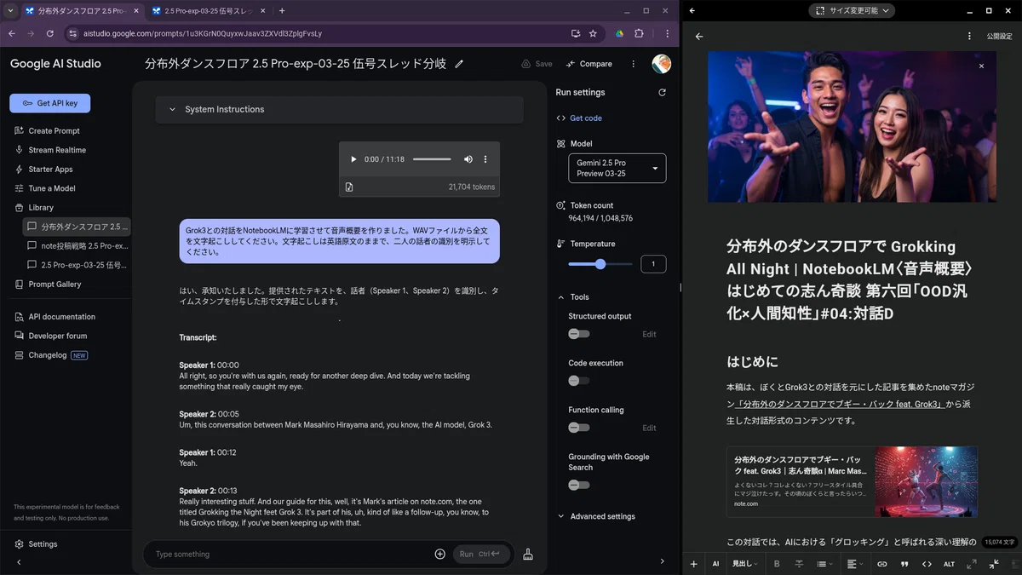Click the clear chat icon beside Run
The height and width of the screenshot is (575, 1022).
(x=528, y=554)
